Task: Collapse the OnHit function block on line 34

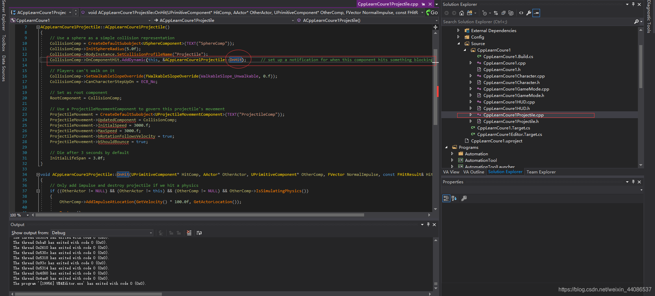Action: click(x=38, y=174)
